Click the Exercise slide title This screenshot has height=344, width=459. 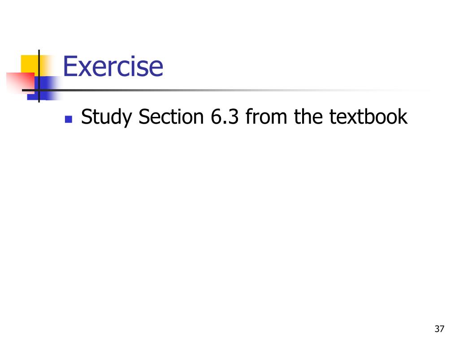(x=113, y=66)
